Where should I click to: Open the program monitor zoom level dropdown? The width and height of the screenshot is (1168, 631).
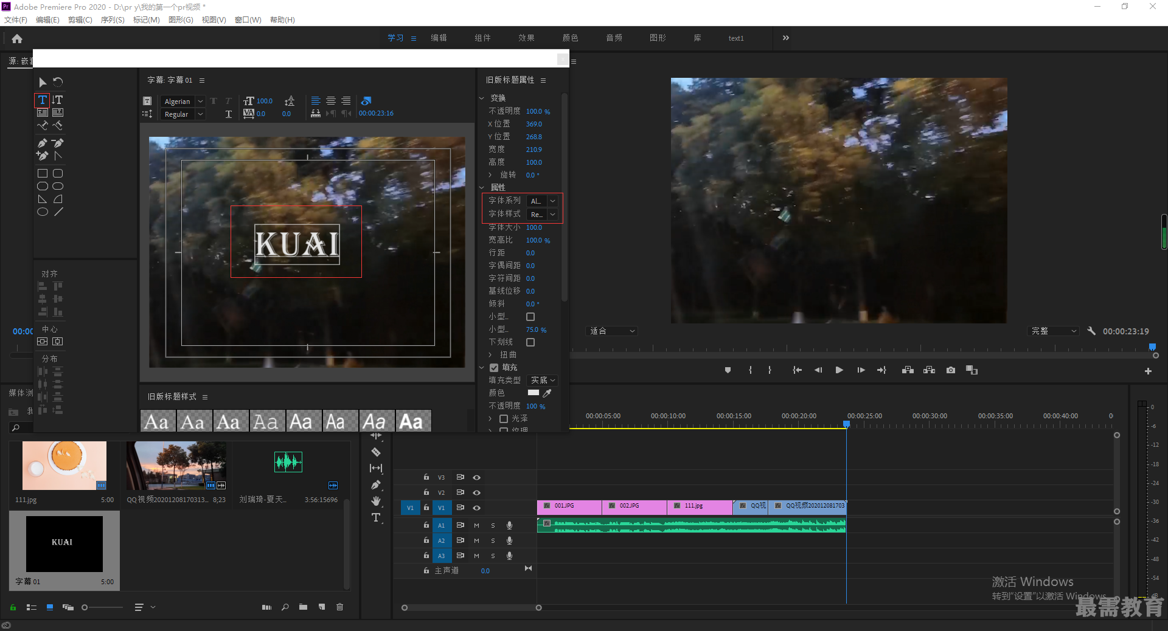tap(613, 331)
